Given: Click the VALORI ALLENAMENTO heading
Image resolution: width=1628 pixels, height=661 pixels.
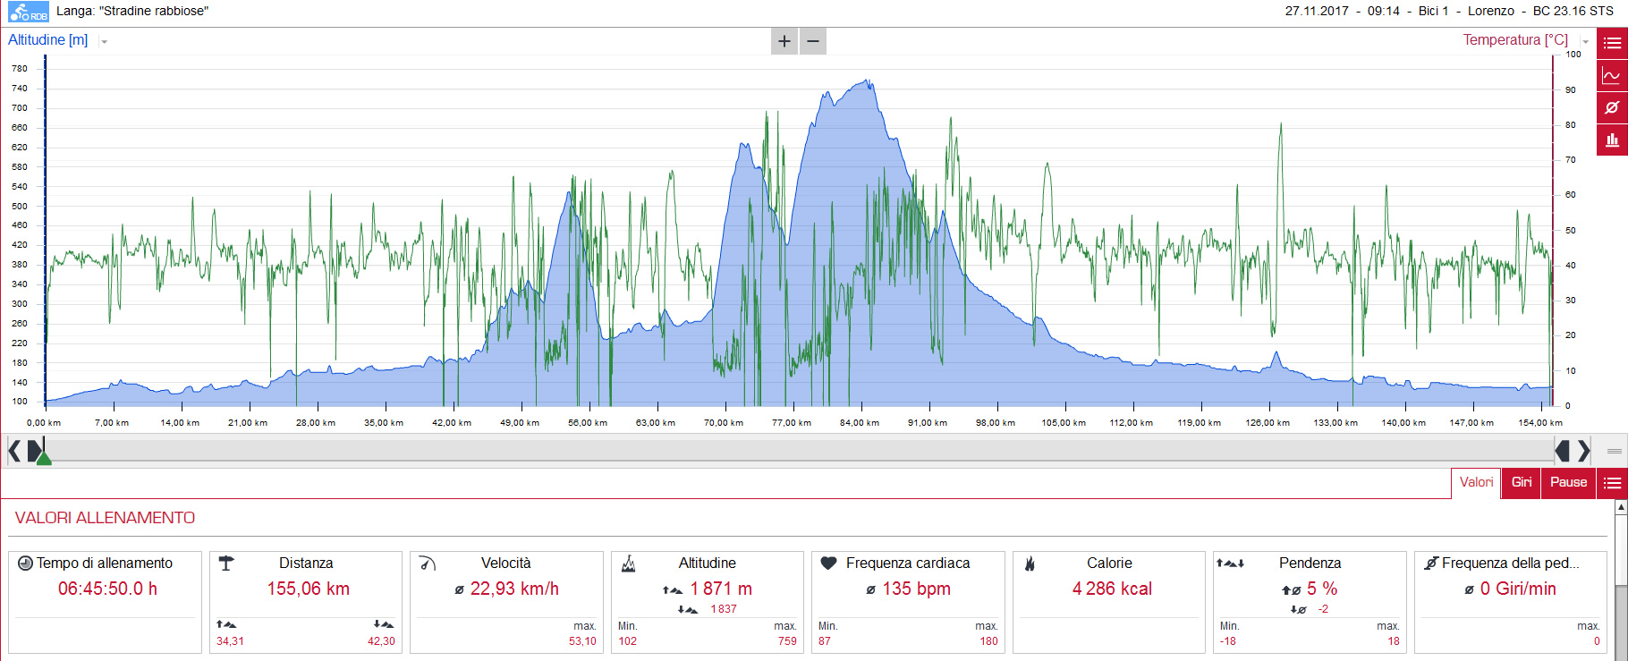Looking at the screenshot, I should point(105,518).
